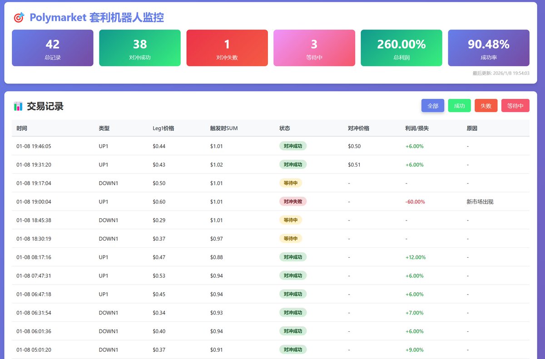545x359 pixels.
Task: Filter records by 成功
Action: pyautogui.click(x=460, y=106)
